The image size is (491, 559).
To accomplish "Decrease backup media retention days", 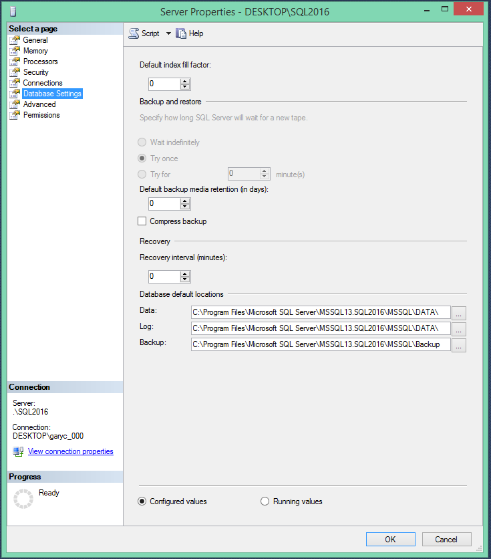I will point(184,207).
